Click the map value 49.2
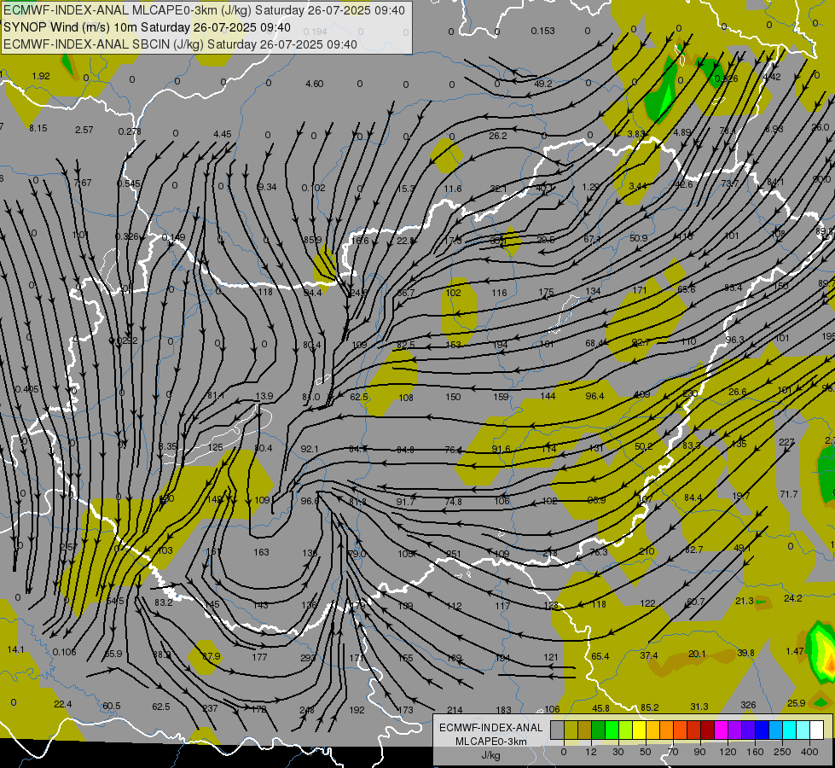This screenshot has height=768, width=835. click(543, 84)
